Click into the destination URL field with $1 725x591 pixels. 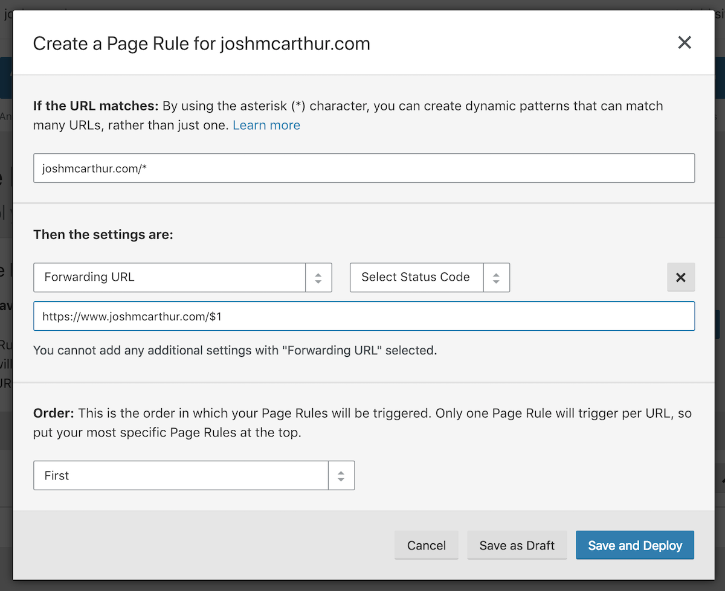(x=364, y=316)
